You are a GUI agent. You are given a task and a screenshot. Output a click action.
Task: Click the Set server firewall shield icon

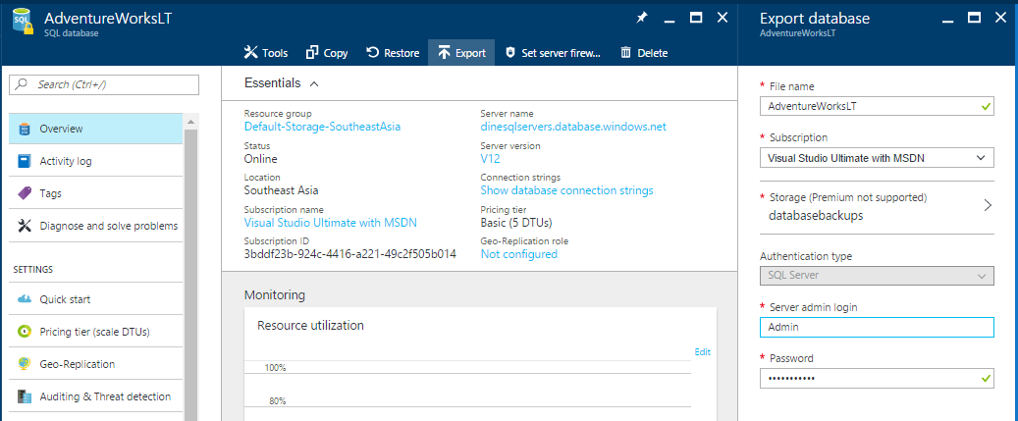click(510, 53)
